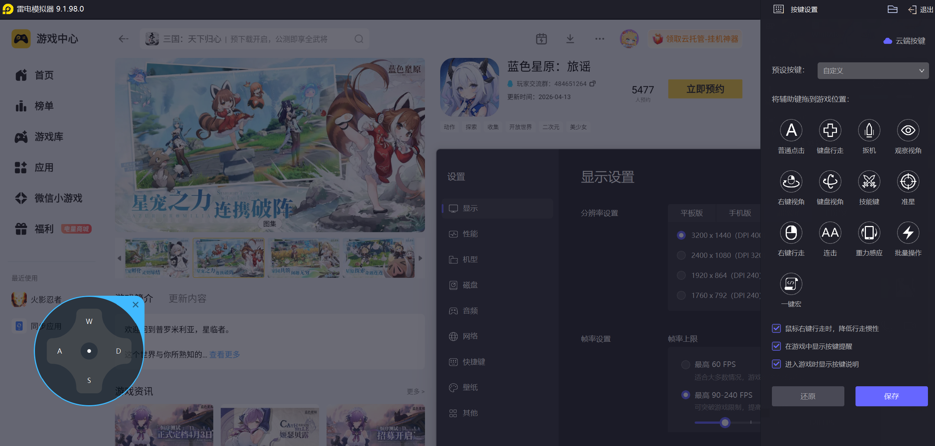Show next screenshot thumbnails with right arrow
Viewport: 935px width, 446px height.
[420, 258]
